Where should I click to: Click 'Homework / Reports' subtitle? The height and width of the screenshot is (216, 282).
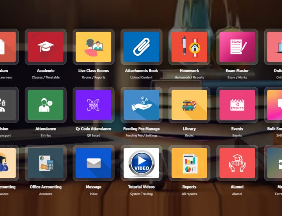pos(189,78)
